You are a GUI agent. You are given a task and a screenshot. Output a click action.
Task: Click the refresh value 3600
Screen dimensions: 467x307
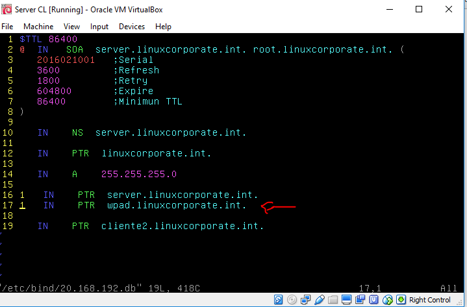point(49,71)
